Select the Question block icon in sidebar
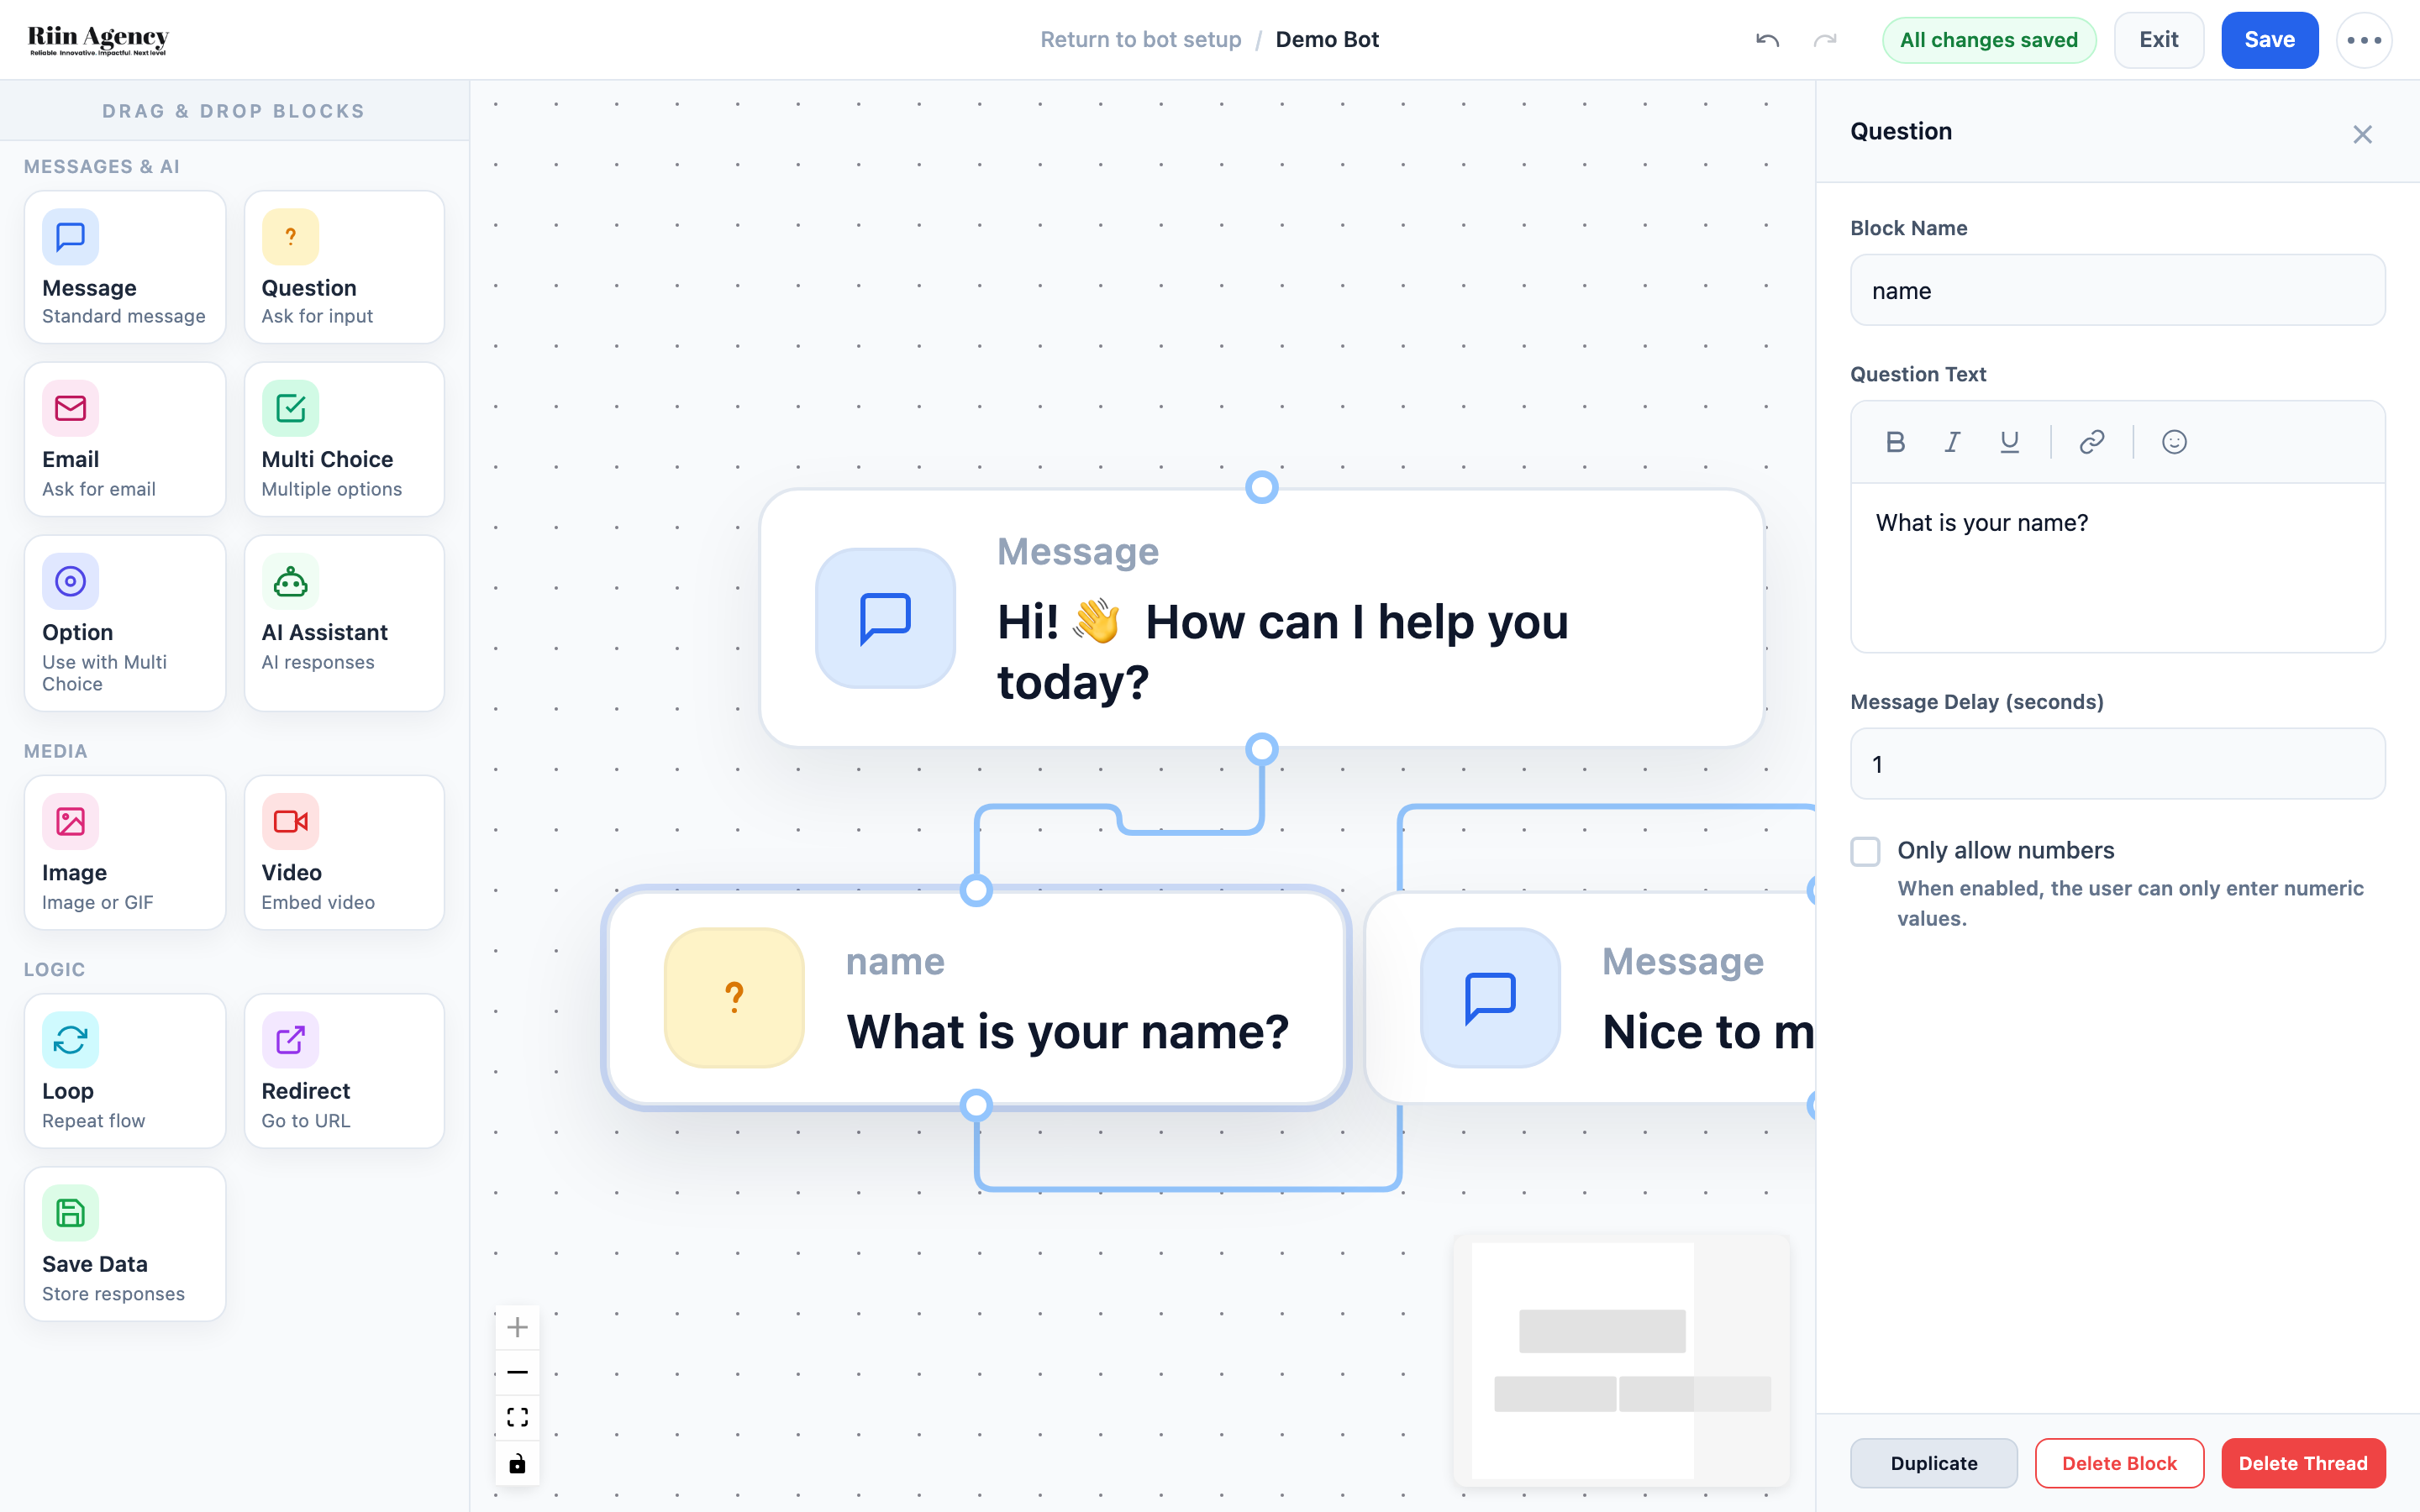Screen dimensions: 2420x1512 coord(290,237)
